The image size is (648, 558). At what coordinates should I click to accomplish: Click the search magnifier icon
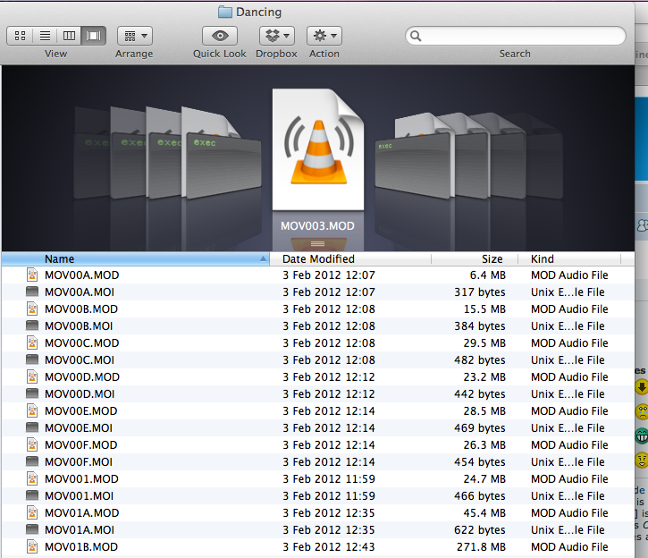tap(416, 37)
